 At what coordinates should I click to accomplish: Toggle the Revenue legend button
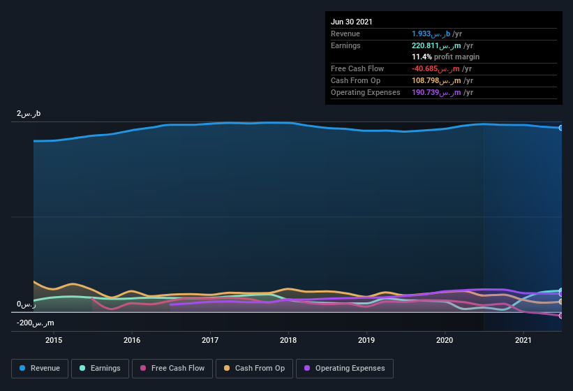(x=40, y=369)
